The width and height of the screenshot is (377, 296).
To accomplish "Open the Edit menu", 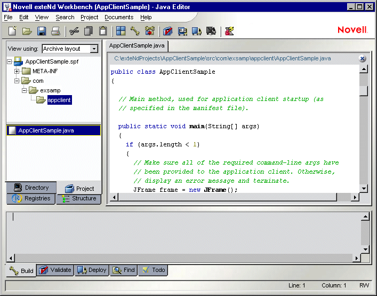I will click(24, 17).
